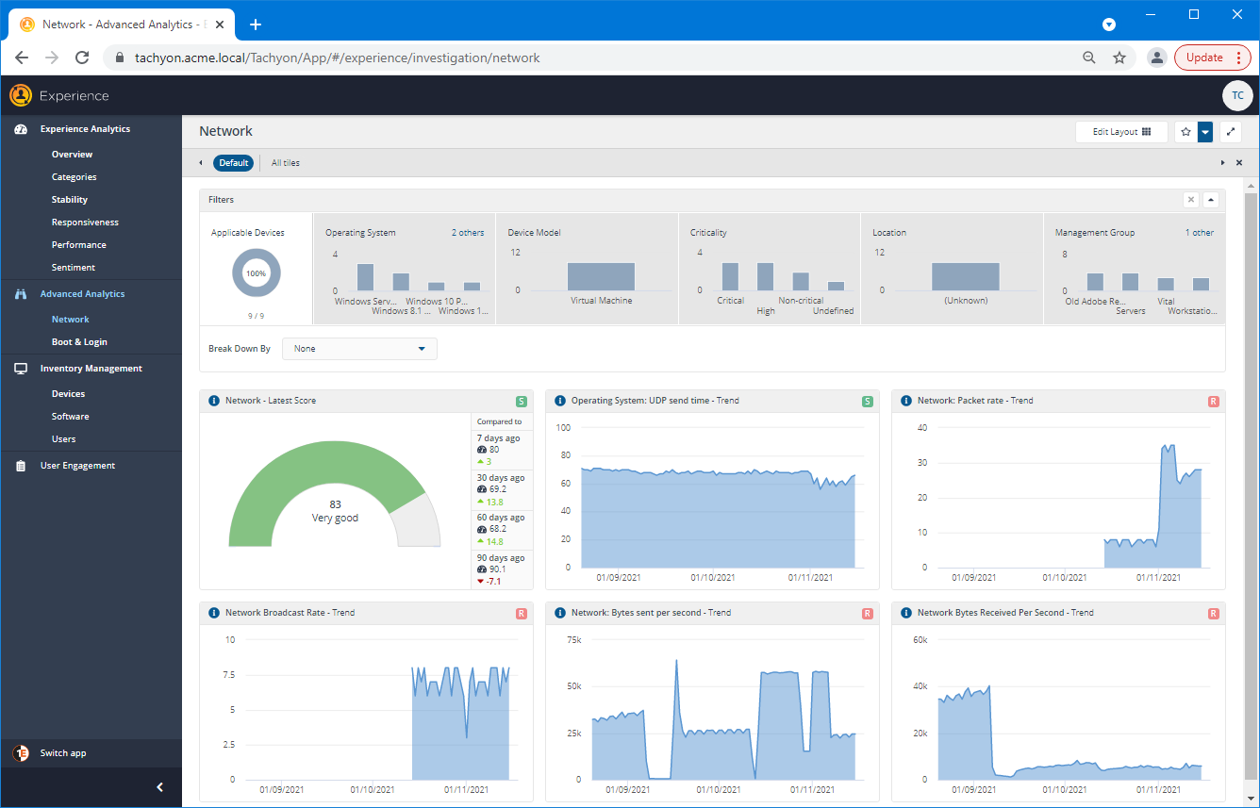Click the Chrome Update button
Screen dimensions: 1260x808
[1212, 58]
